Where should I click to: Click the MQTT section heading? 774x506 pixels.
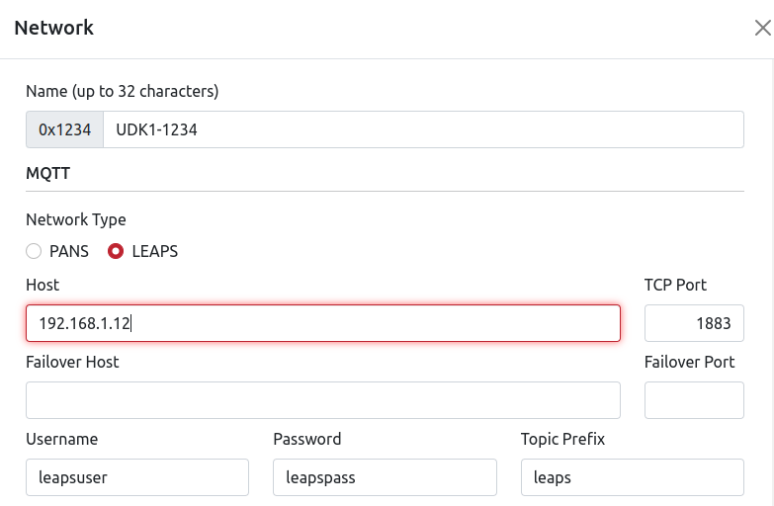click(x=47, y=173)
